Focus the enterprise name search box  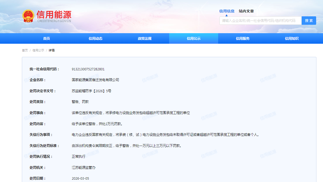click(x=260, y=21)
